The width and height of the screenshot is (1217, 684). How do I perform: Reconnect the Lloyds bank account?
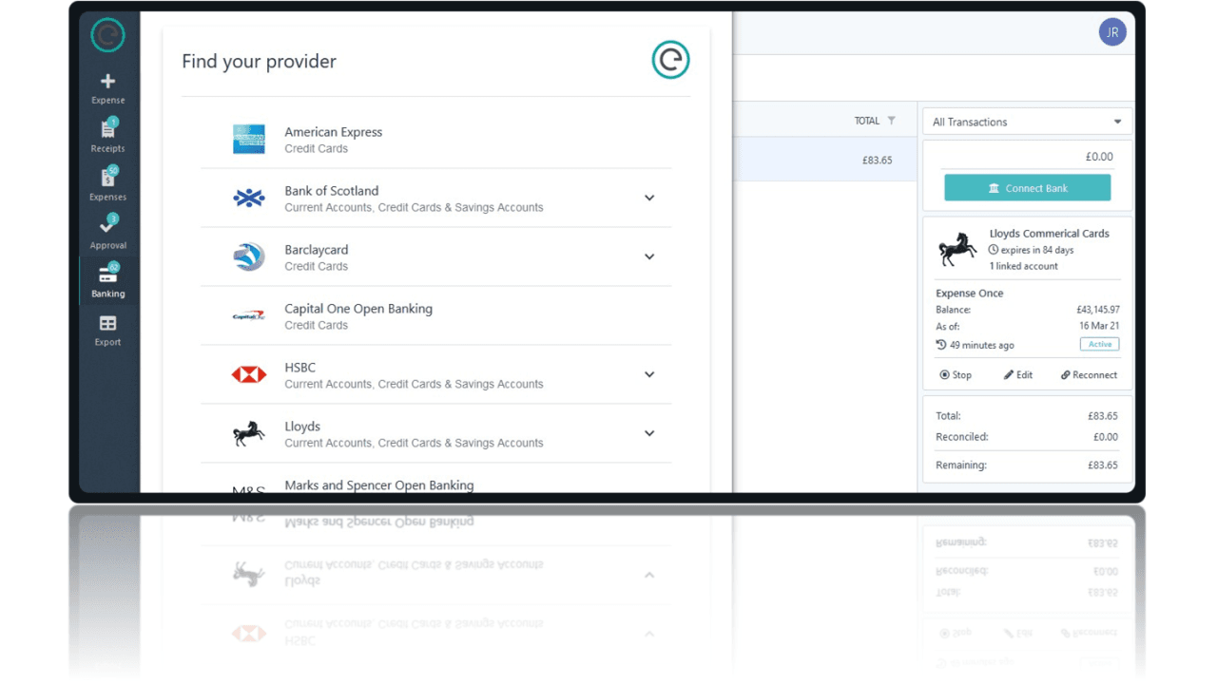1089,374
